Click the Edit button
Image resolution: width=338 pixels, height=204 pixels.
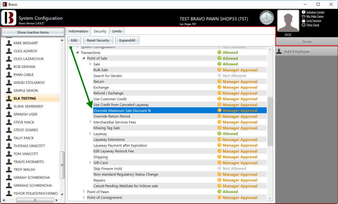pyautogui.click(x=74, y=40)
